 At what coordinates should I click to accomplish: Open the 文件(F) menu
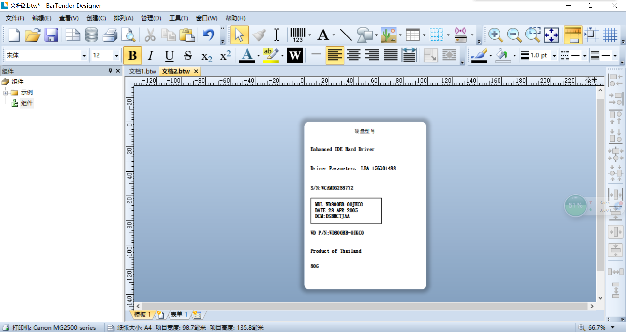coord(15,18)
